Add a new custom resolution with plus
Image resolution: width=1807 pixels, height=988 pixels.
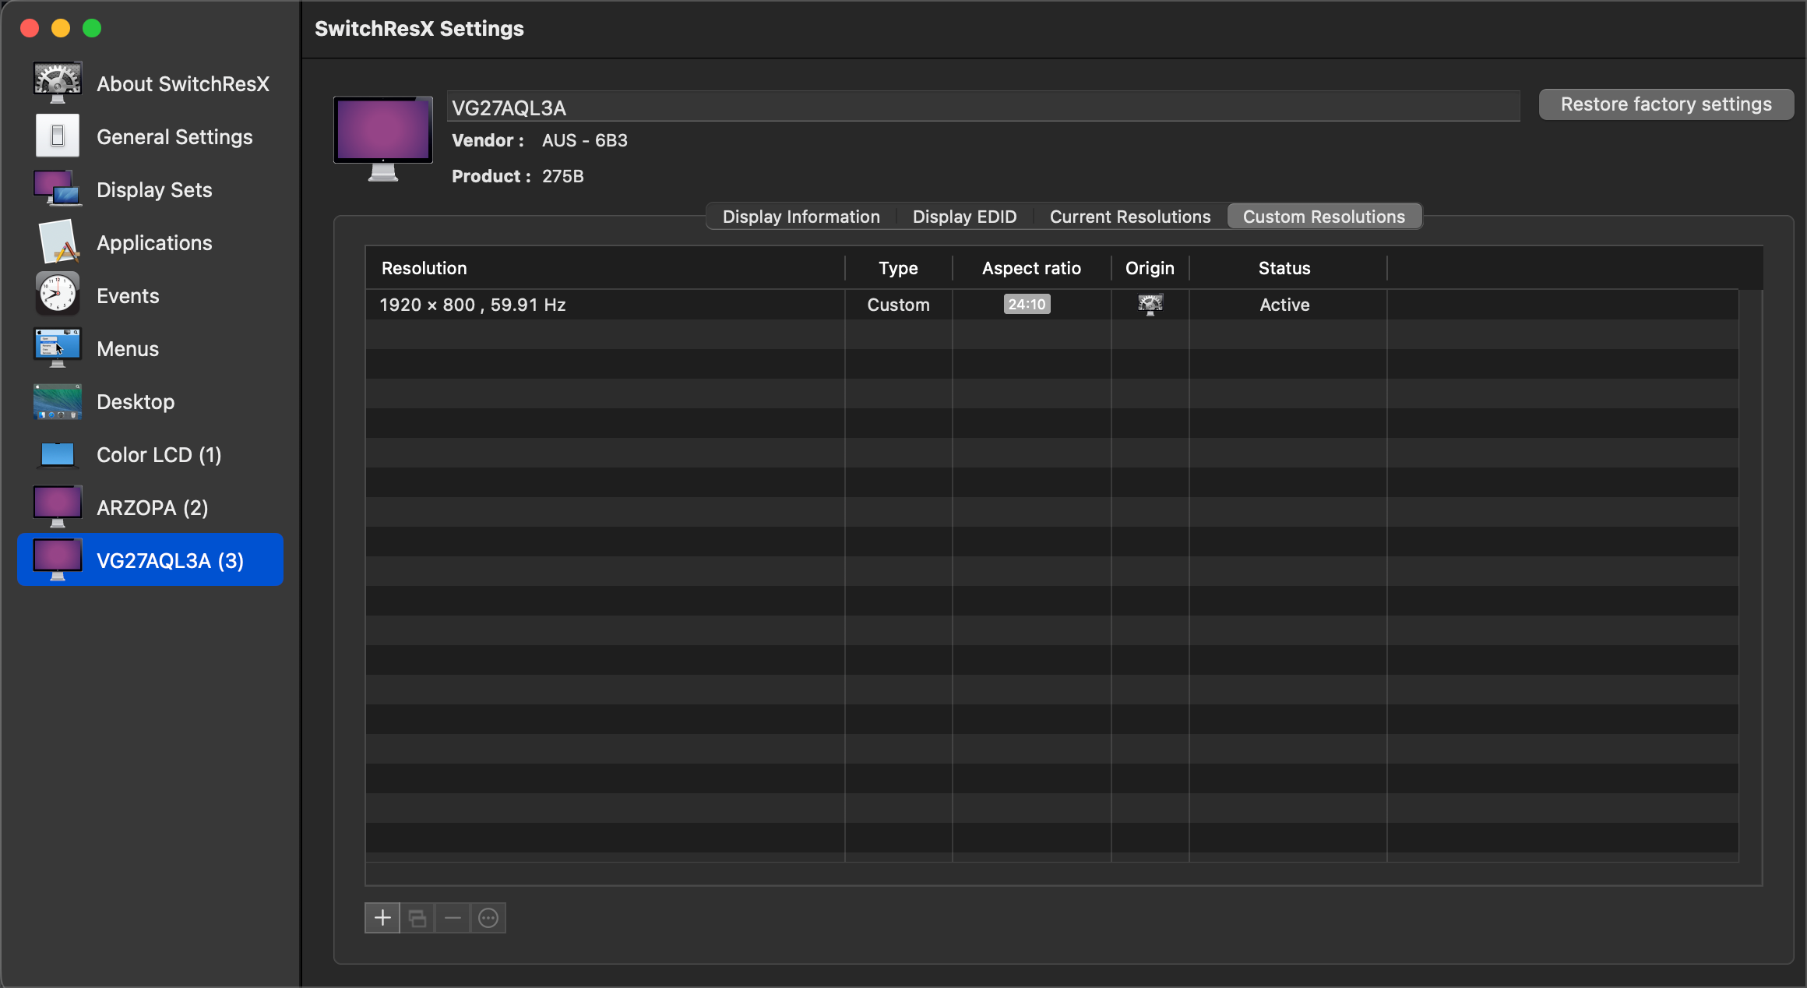coord(382,918)
